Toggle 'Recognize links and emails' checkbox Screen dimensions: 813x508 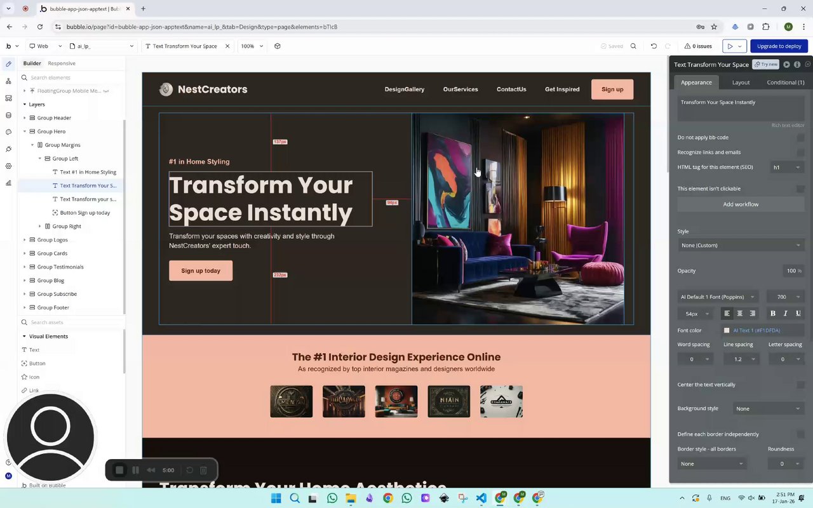click(x=800, y=152)
